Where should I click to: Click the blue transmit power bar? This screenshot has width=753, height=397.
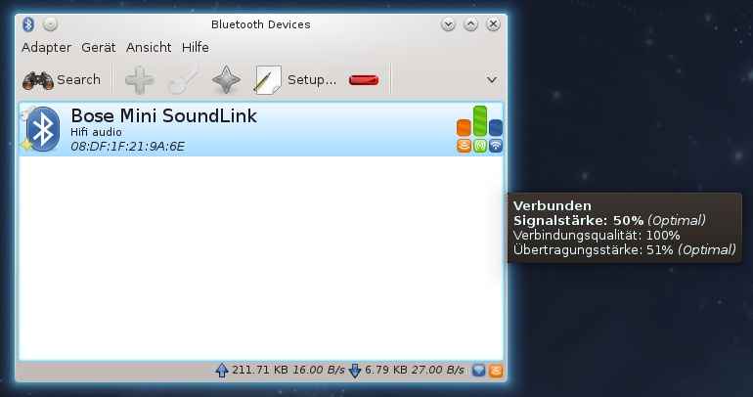pos(496,128)
